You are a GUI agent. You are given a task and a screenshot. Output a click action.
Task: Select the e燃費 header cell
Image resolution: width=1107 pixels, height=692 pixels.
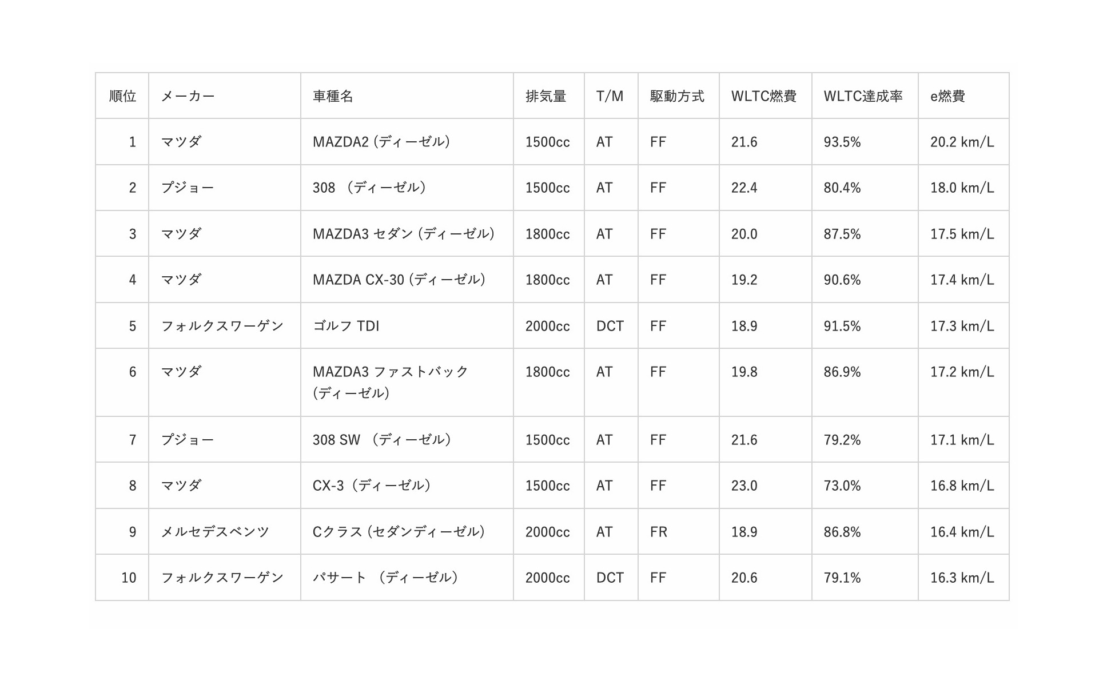click(x=947, y=96)
